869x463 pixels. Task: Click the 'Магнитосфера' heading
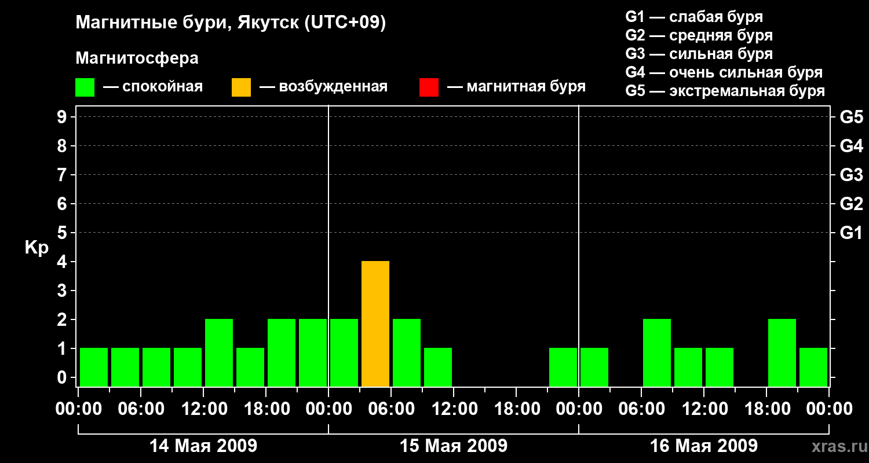point(137,58)
